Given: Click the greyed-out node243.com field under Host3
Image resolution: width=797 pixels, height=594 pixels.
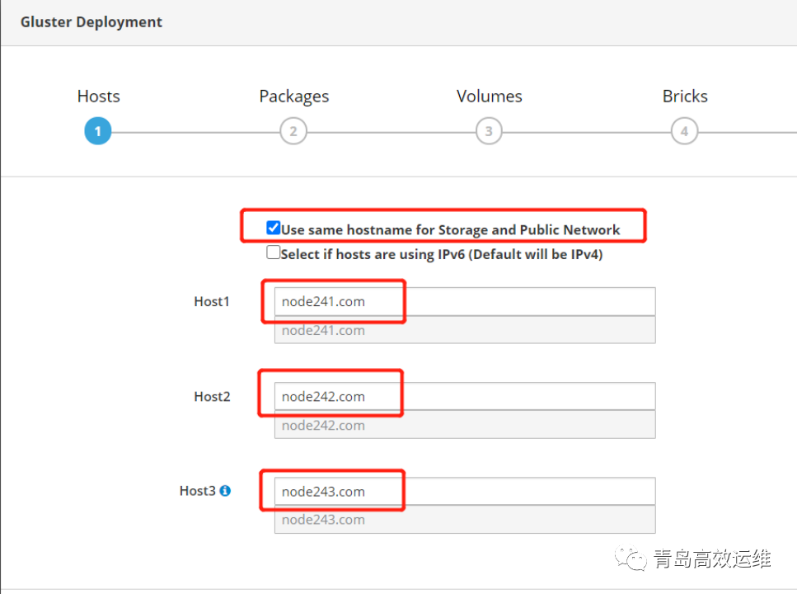Looking at the screenshot, I should click(x=464, y=520).
